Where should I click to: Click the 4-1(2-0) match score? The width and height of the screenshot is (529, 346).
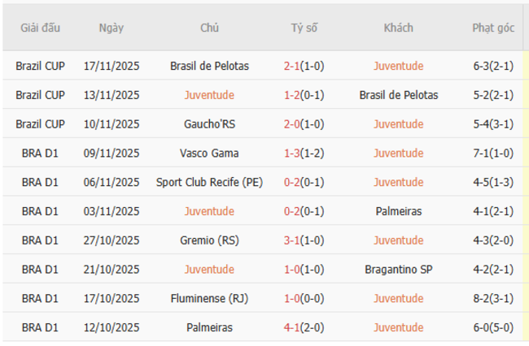(304, 328)
